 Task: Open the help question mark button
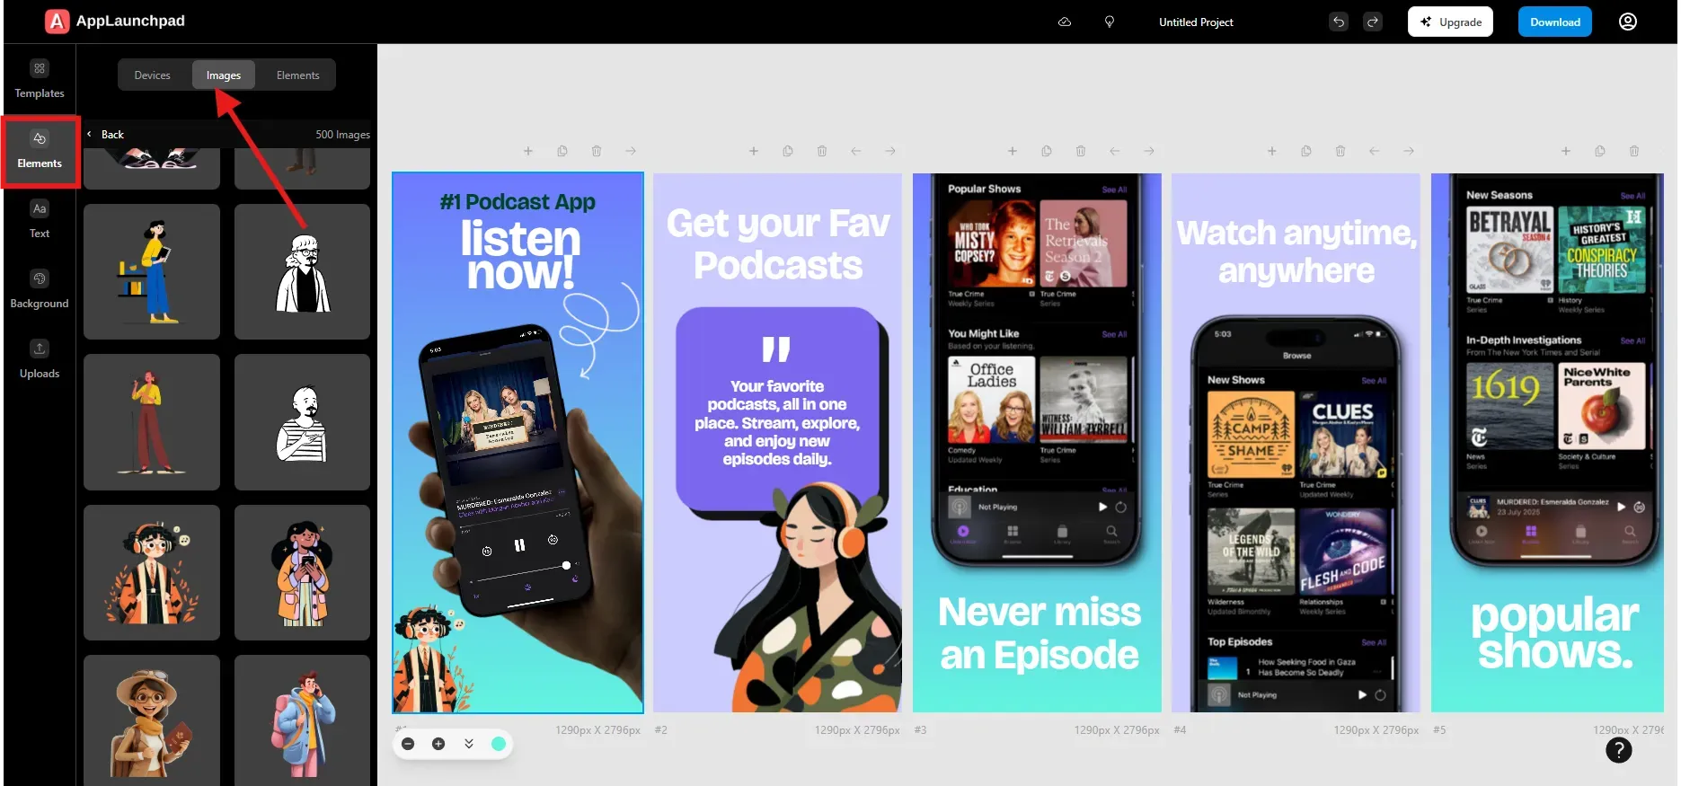pyautogui.click(x=1619, y=750)
